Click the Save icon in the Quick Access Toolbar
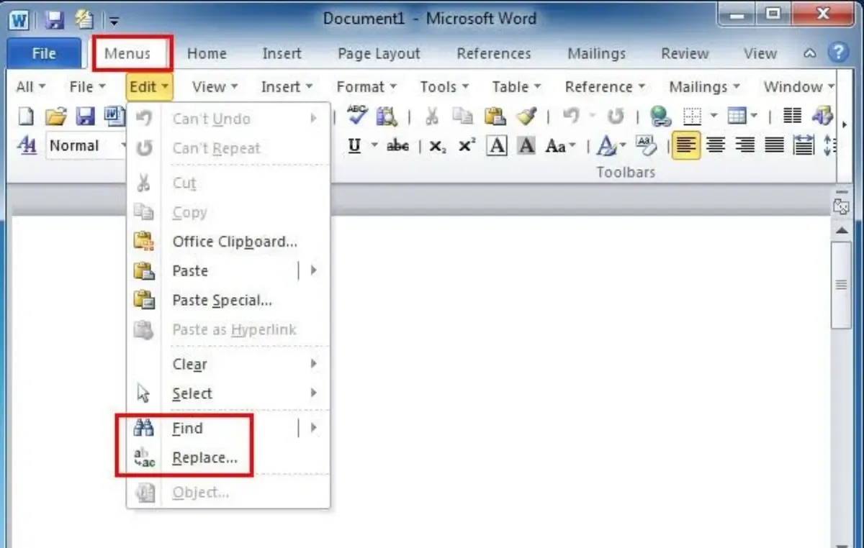 pos(55,19)
